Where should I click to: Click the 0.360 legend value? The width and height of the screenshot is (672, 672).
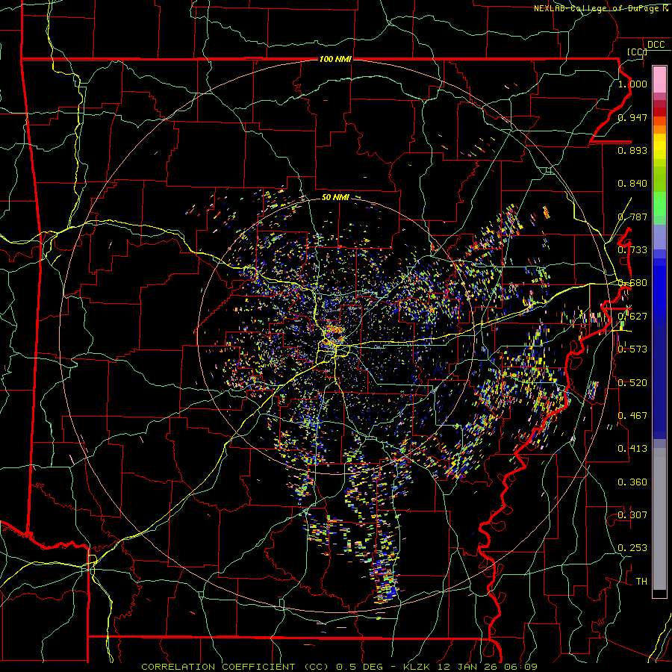point(632,482)
